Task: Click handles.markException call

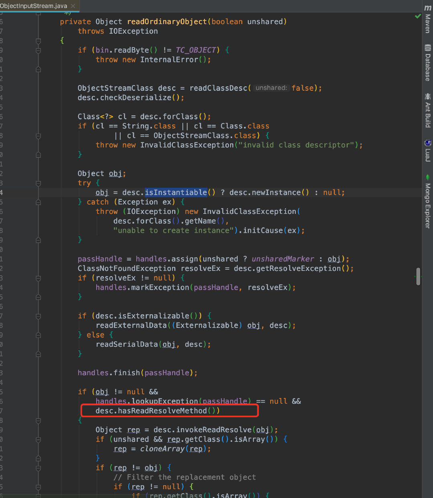Action: pos(142,288)
